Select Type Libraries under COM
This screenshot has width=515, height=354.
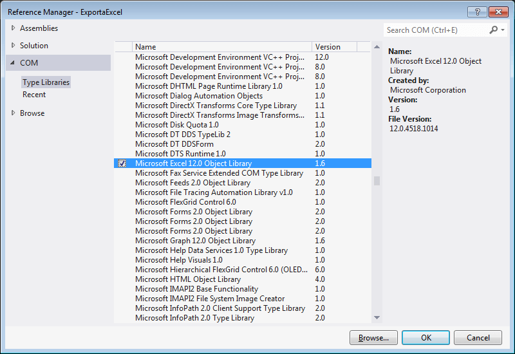[46, 82]
